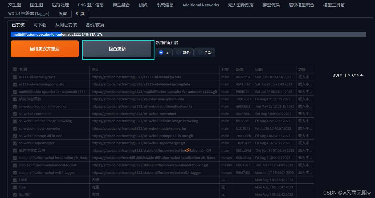
Task: Click the multidiffusion-upscaler progress bar
Action: tap(188, 35)
